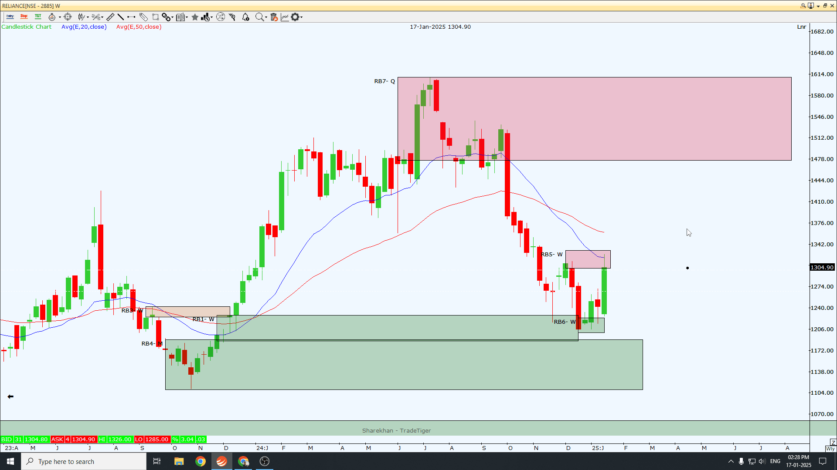This screenshot has height=470, width=837.
Task: Click the trash bin delete drawings icon
Action: pyautogui.click(x=274, y=17)
